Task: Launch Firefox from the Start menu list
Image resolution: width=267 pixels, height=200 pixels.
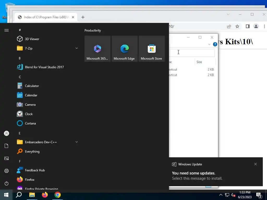Action: coord(48,180)
